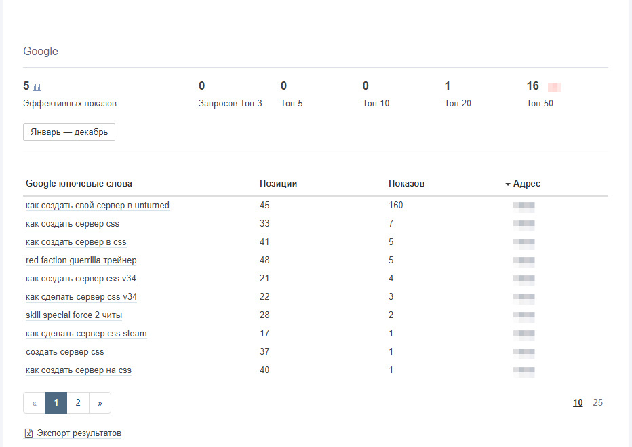Click the pink swatch next to Топ-50

(x=554, y=87)
